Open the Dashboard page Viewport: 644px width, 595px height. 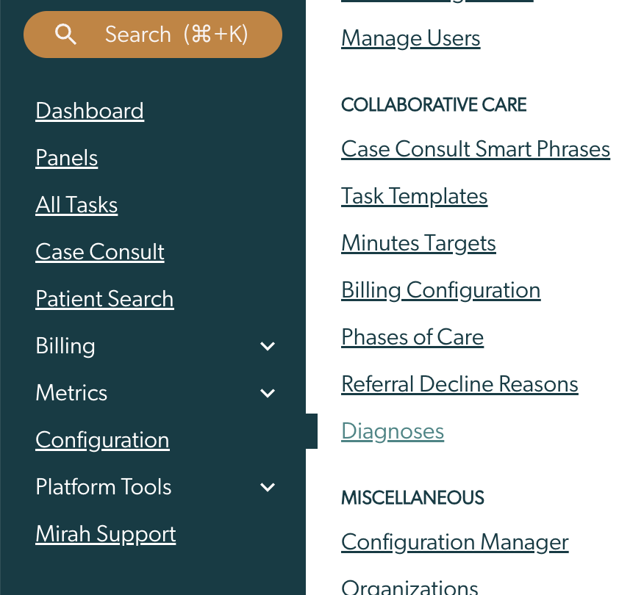click(90, 111)
